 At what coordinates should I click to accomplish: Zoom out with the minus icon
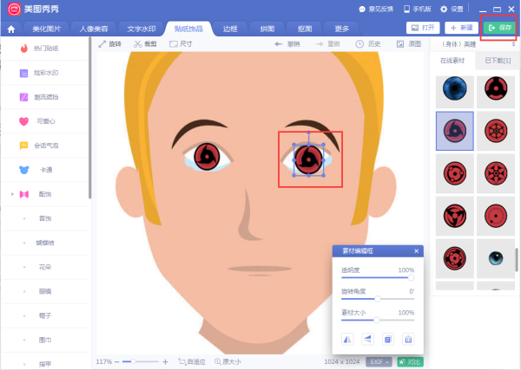click(x=117, y=361)
